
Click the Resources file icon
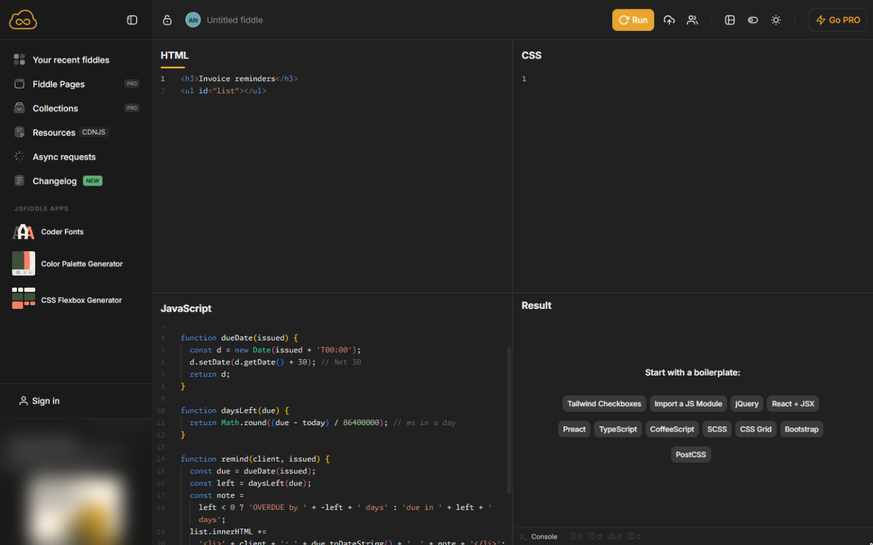[19, 132]
